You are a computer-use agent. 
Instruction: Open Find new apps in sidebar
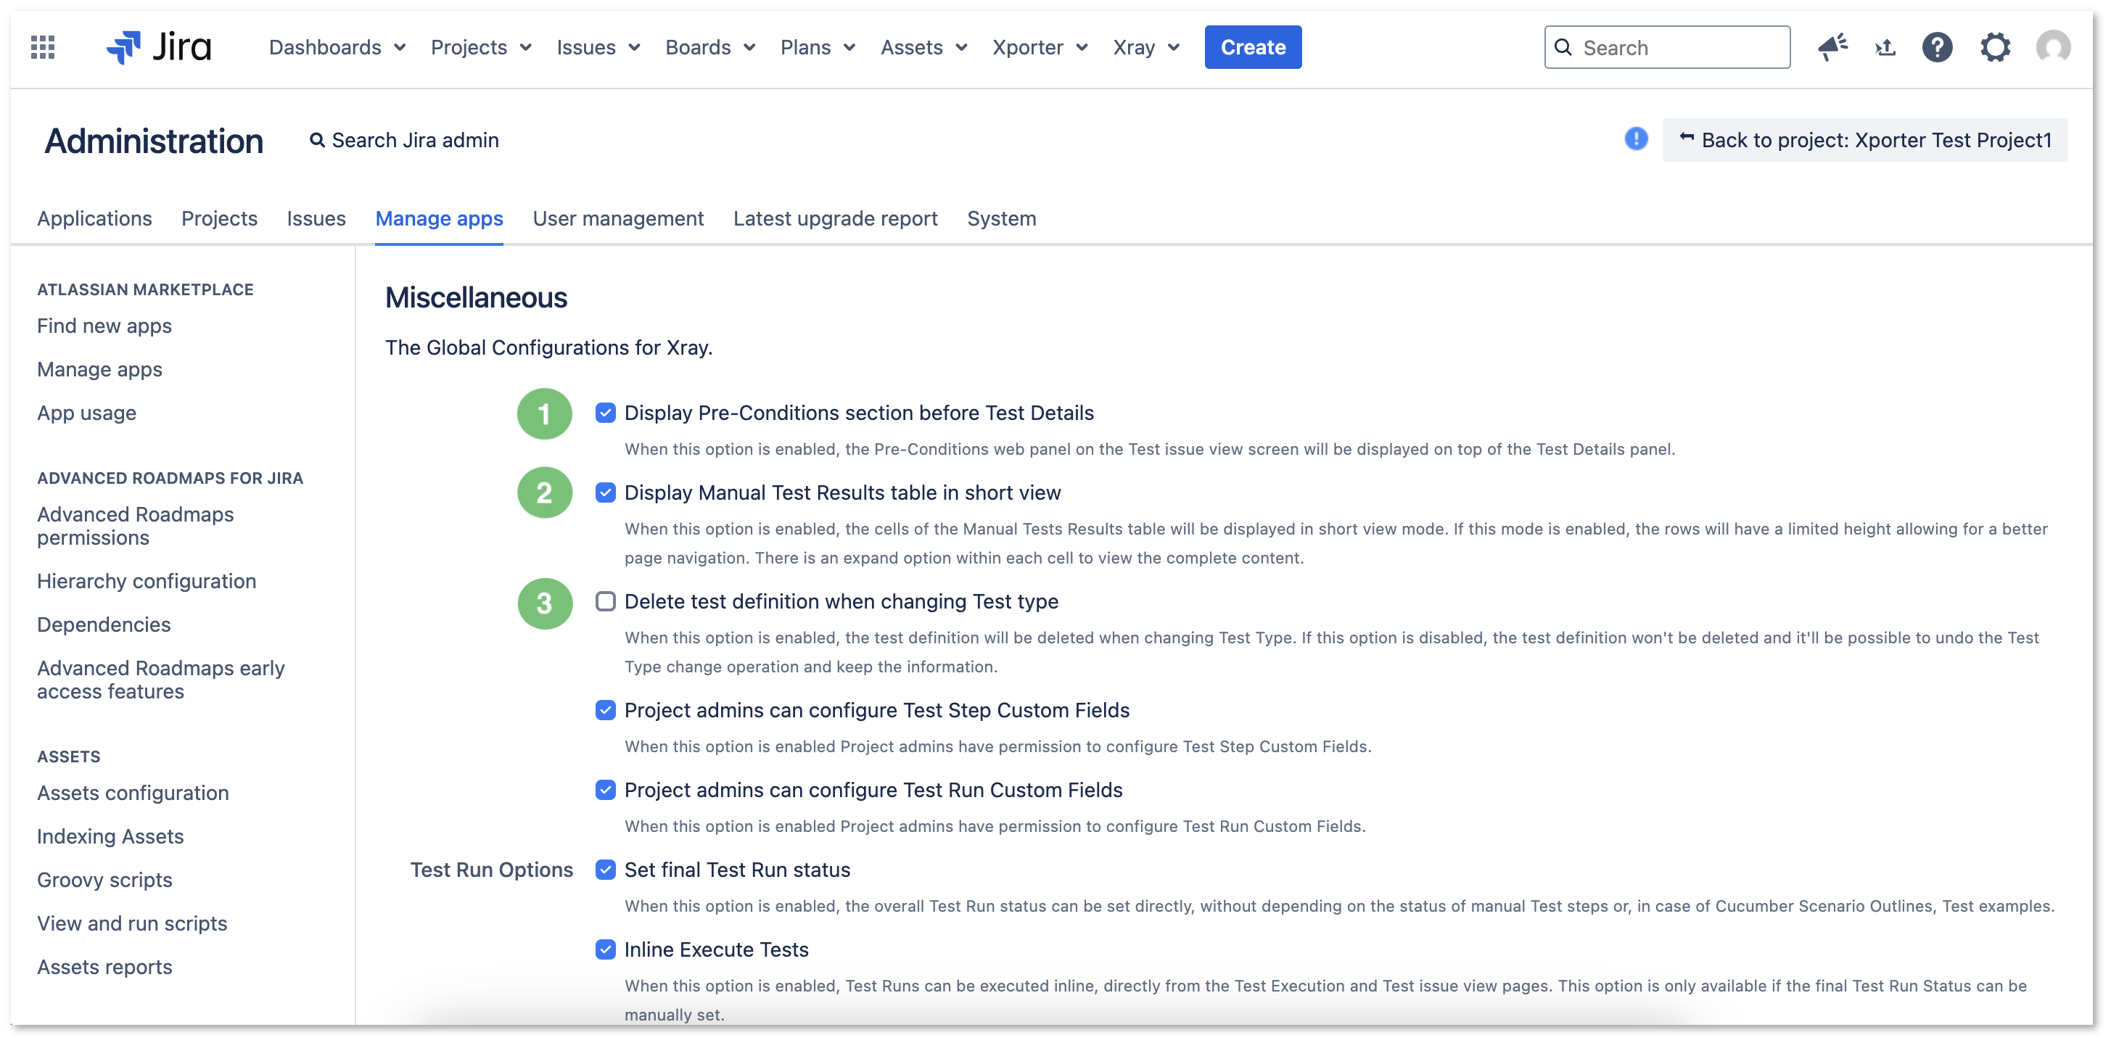click(x=104, y=325)
